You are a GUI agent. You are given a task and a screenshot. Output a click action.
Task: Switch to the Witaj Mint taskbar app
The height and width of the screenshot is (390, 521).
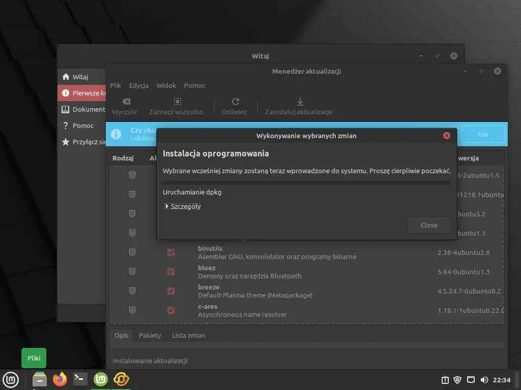pyautogui.click(x=101, y=379)
